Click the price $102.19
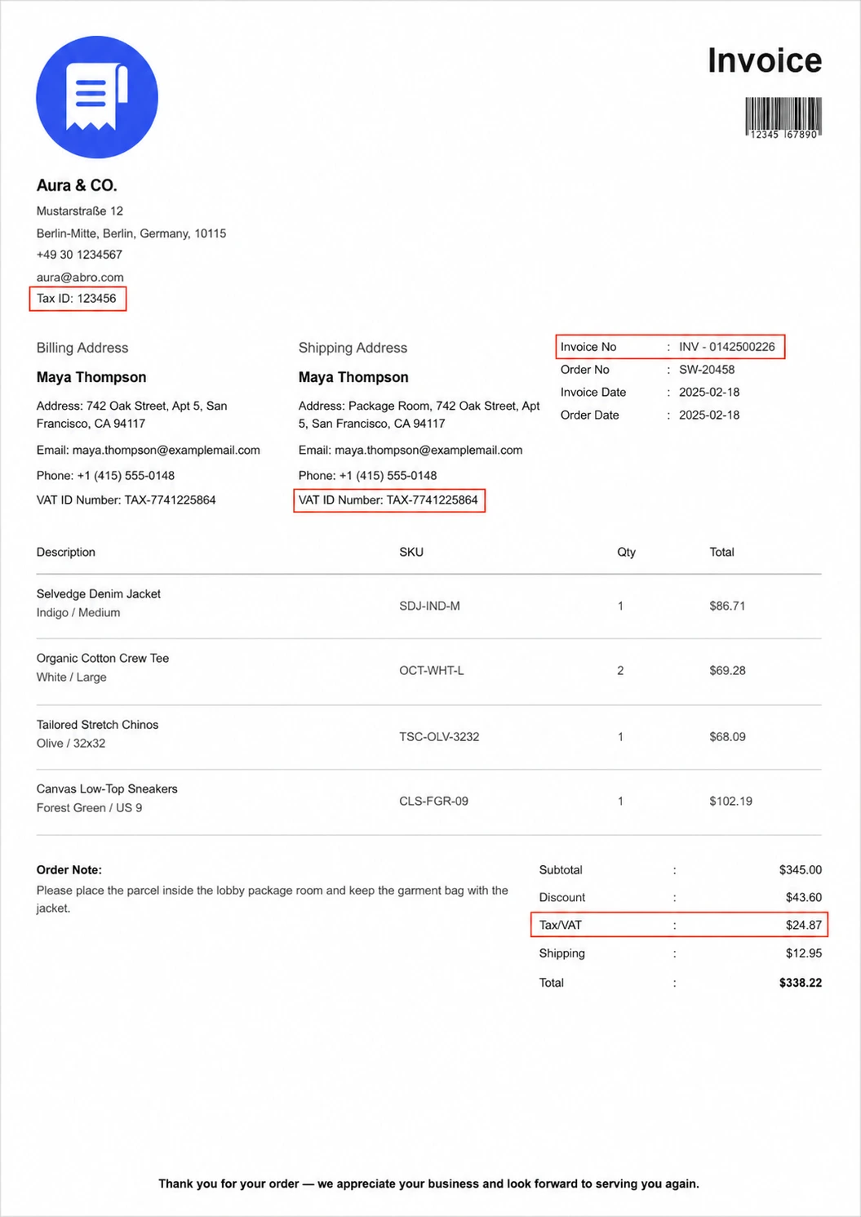Image resolution: width=861 pixels, height=1217 pixels. coord(730,802)
